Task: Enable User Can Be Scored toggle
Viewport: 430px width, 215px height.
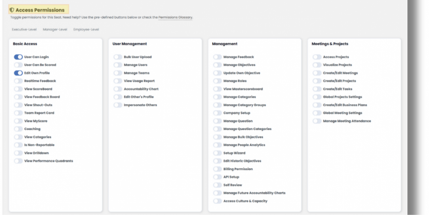Action: coord(18,65)
